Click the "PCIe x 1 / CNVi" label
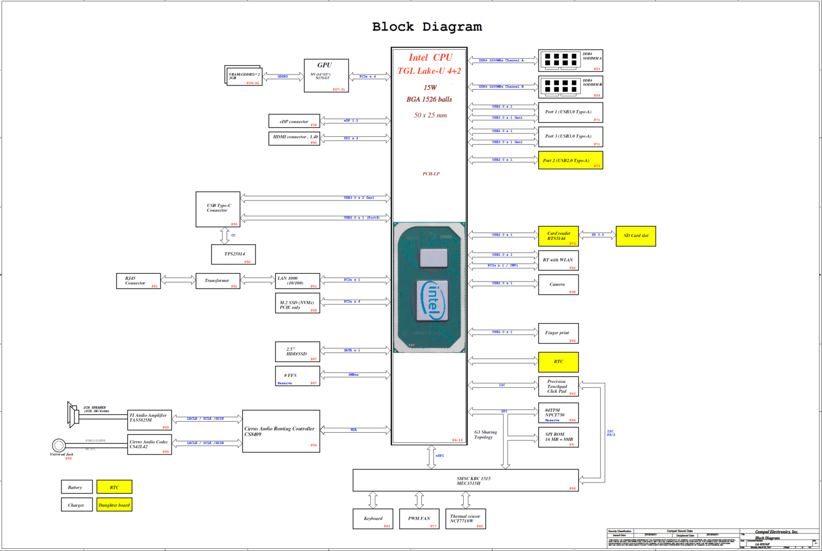The width and height of the screenshot is (822, 551). pyautogui.click(x=503, y=265)
